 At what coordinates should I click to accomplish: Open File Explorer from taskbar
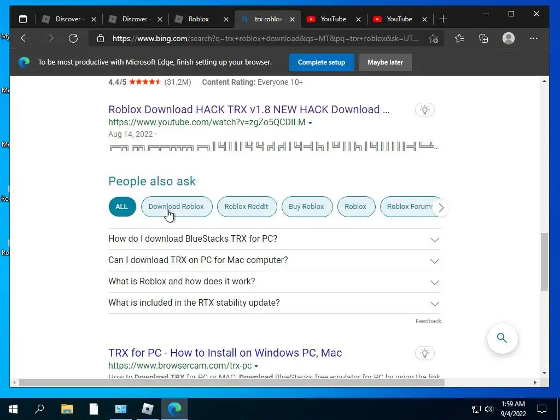coord(67,409)
